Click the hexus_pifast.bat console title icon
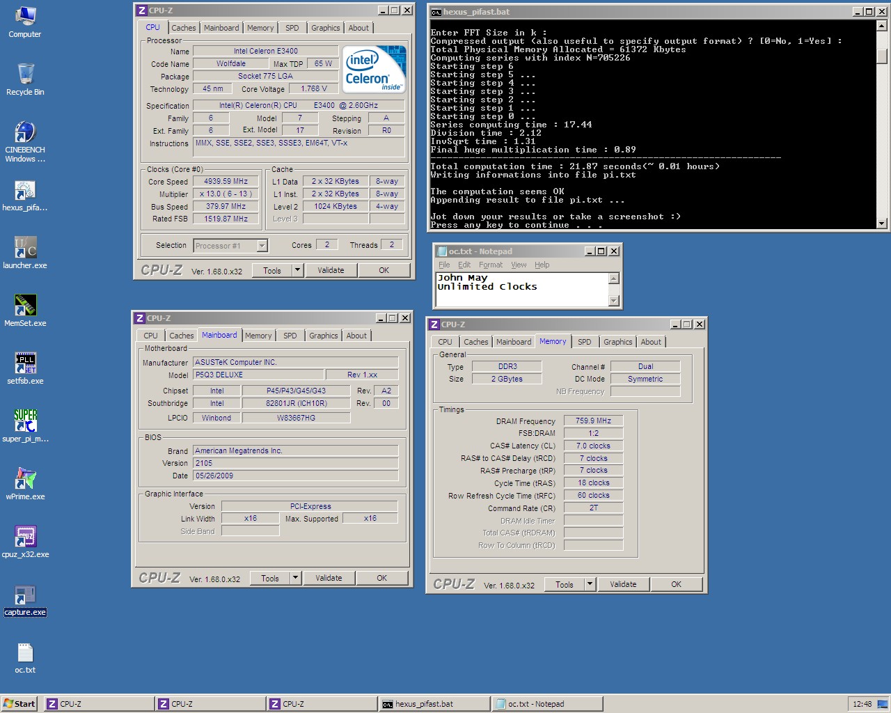This screenshot has height=713, width=891. (x=436, y=12)
